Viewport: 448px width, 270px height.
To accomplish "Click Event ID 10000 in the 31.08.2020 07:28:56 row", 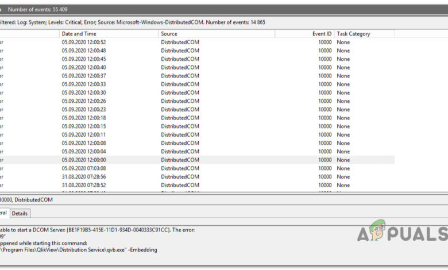I will pyautogui.click(x=325, y=177).
